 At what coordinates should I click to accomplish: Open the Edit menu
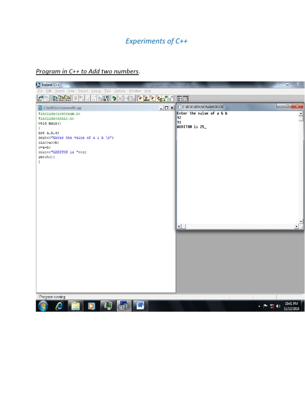point(49,91)
